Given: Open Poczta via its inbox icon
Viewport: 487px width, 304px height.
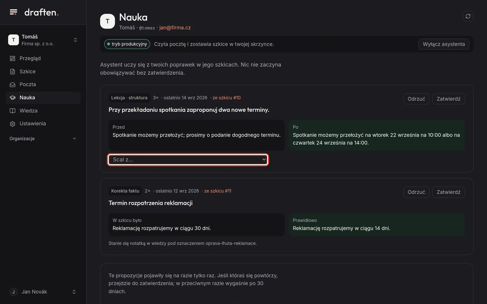Looking at the screenshot, I should (x=12, y=85).
